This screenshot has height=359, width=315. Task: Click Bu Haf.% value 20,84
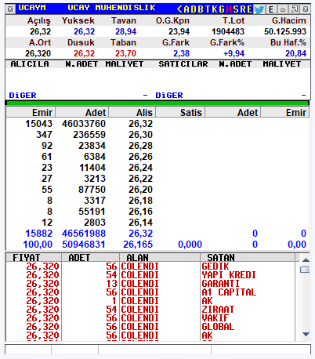click(x=295, y=53)
